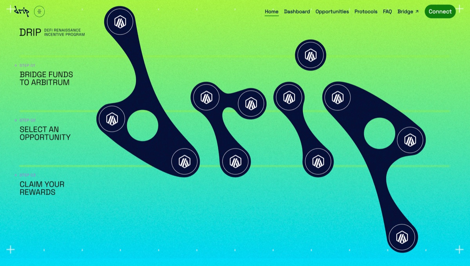Screen dimensions: 470x266
Task: Click Arbitrum icon at left of d bowl
Action: [x=112, y=118]
